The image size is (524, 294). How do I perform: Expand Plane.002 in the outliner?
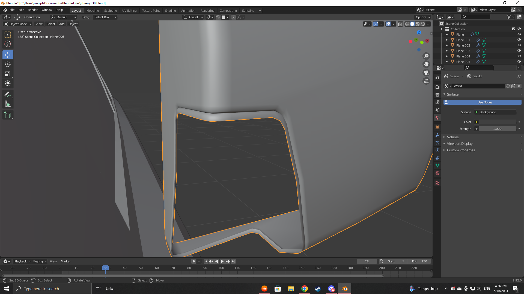(447, 45)
